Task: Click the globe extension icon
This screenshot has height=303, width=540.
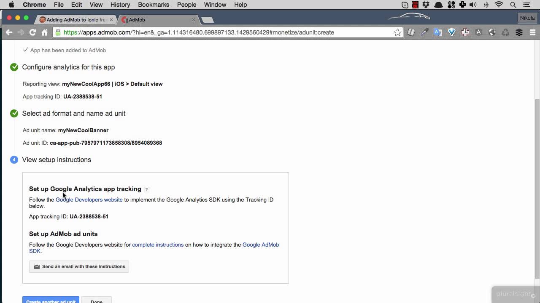Action: click(x=492, y=32)
